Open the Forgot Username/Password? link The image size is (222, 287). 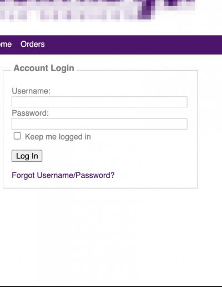tap(63, 175)
